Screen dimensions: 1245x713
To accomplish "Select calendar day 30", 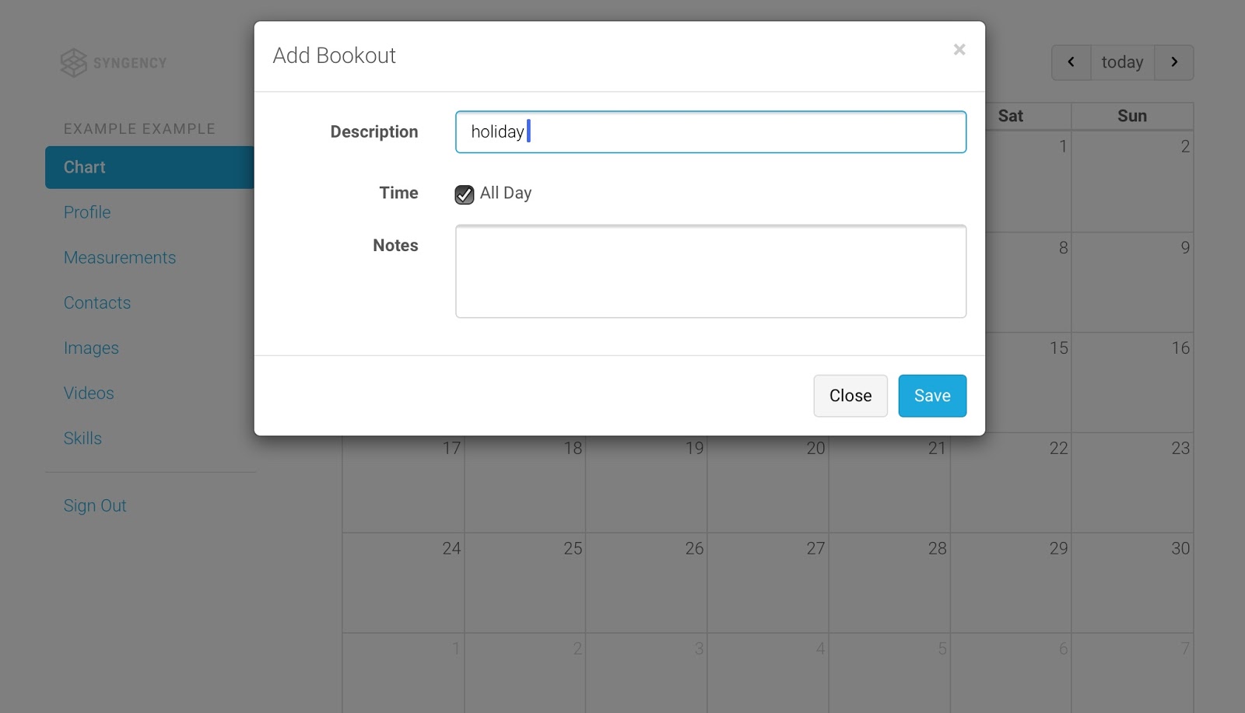I will point(1132,582).
